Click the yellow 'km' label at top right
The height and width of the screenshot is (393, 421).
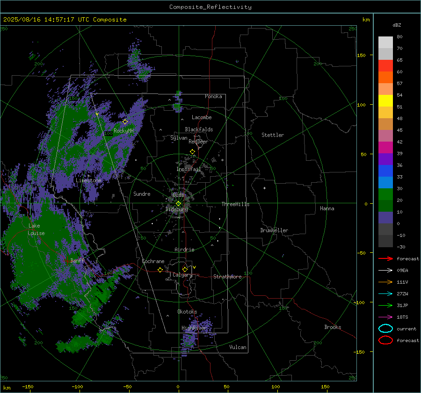(x=366, y=20)
